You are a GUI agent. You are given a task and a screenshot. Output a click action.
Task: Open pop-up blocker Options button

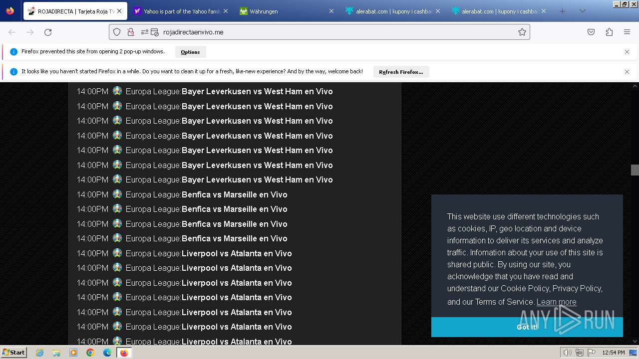click(190, 52)
